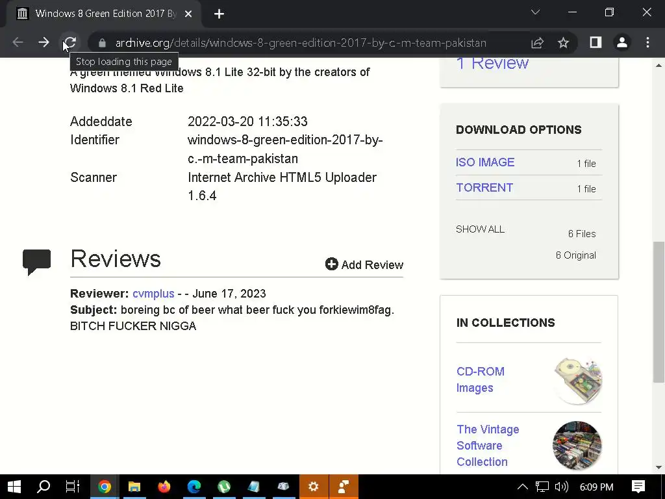
Task: Open the Chrome profile avatar
Action: coord(621,42)
